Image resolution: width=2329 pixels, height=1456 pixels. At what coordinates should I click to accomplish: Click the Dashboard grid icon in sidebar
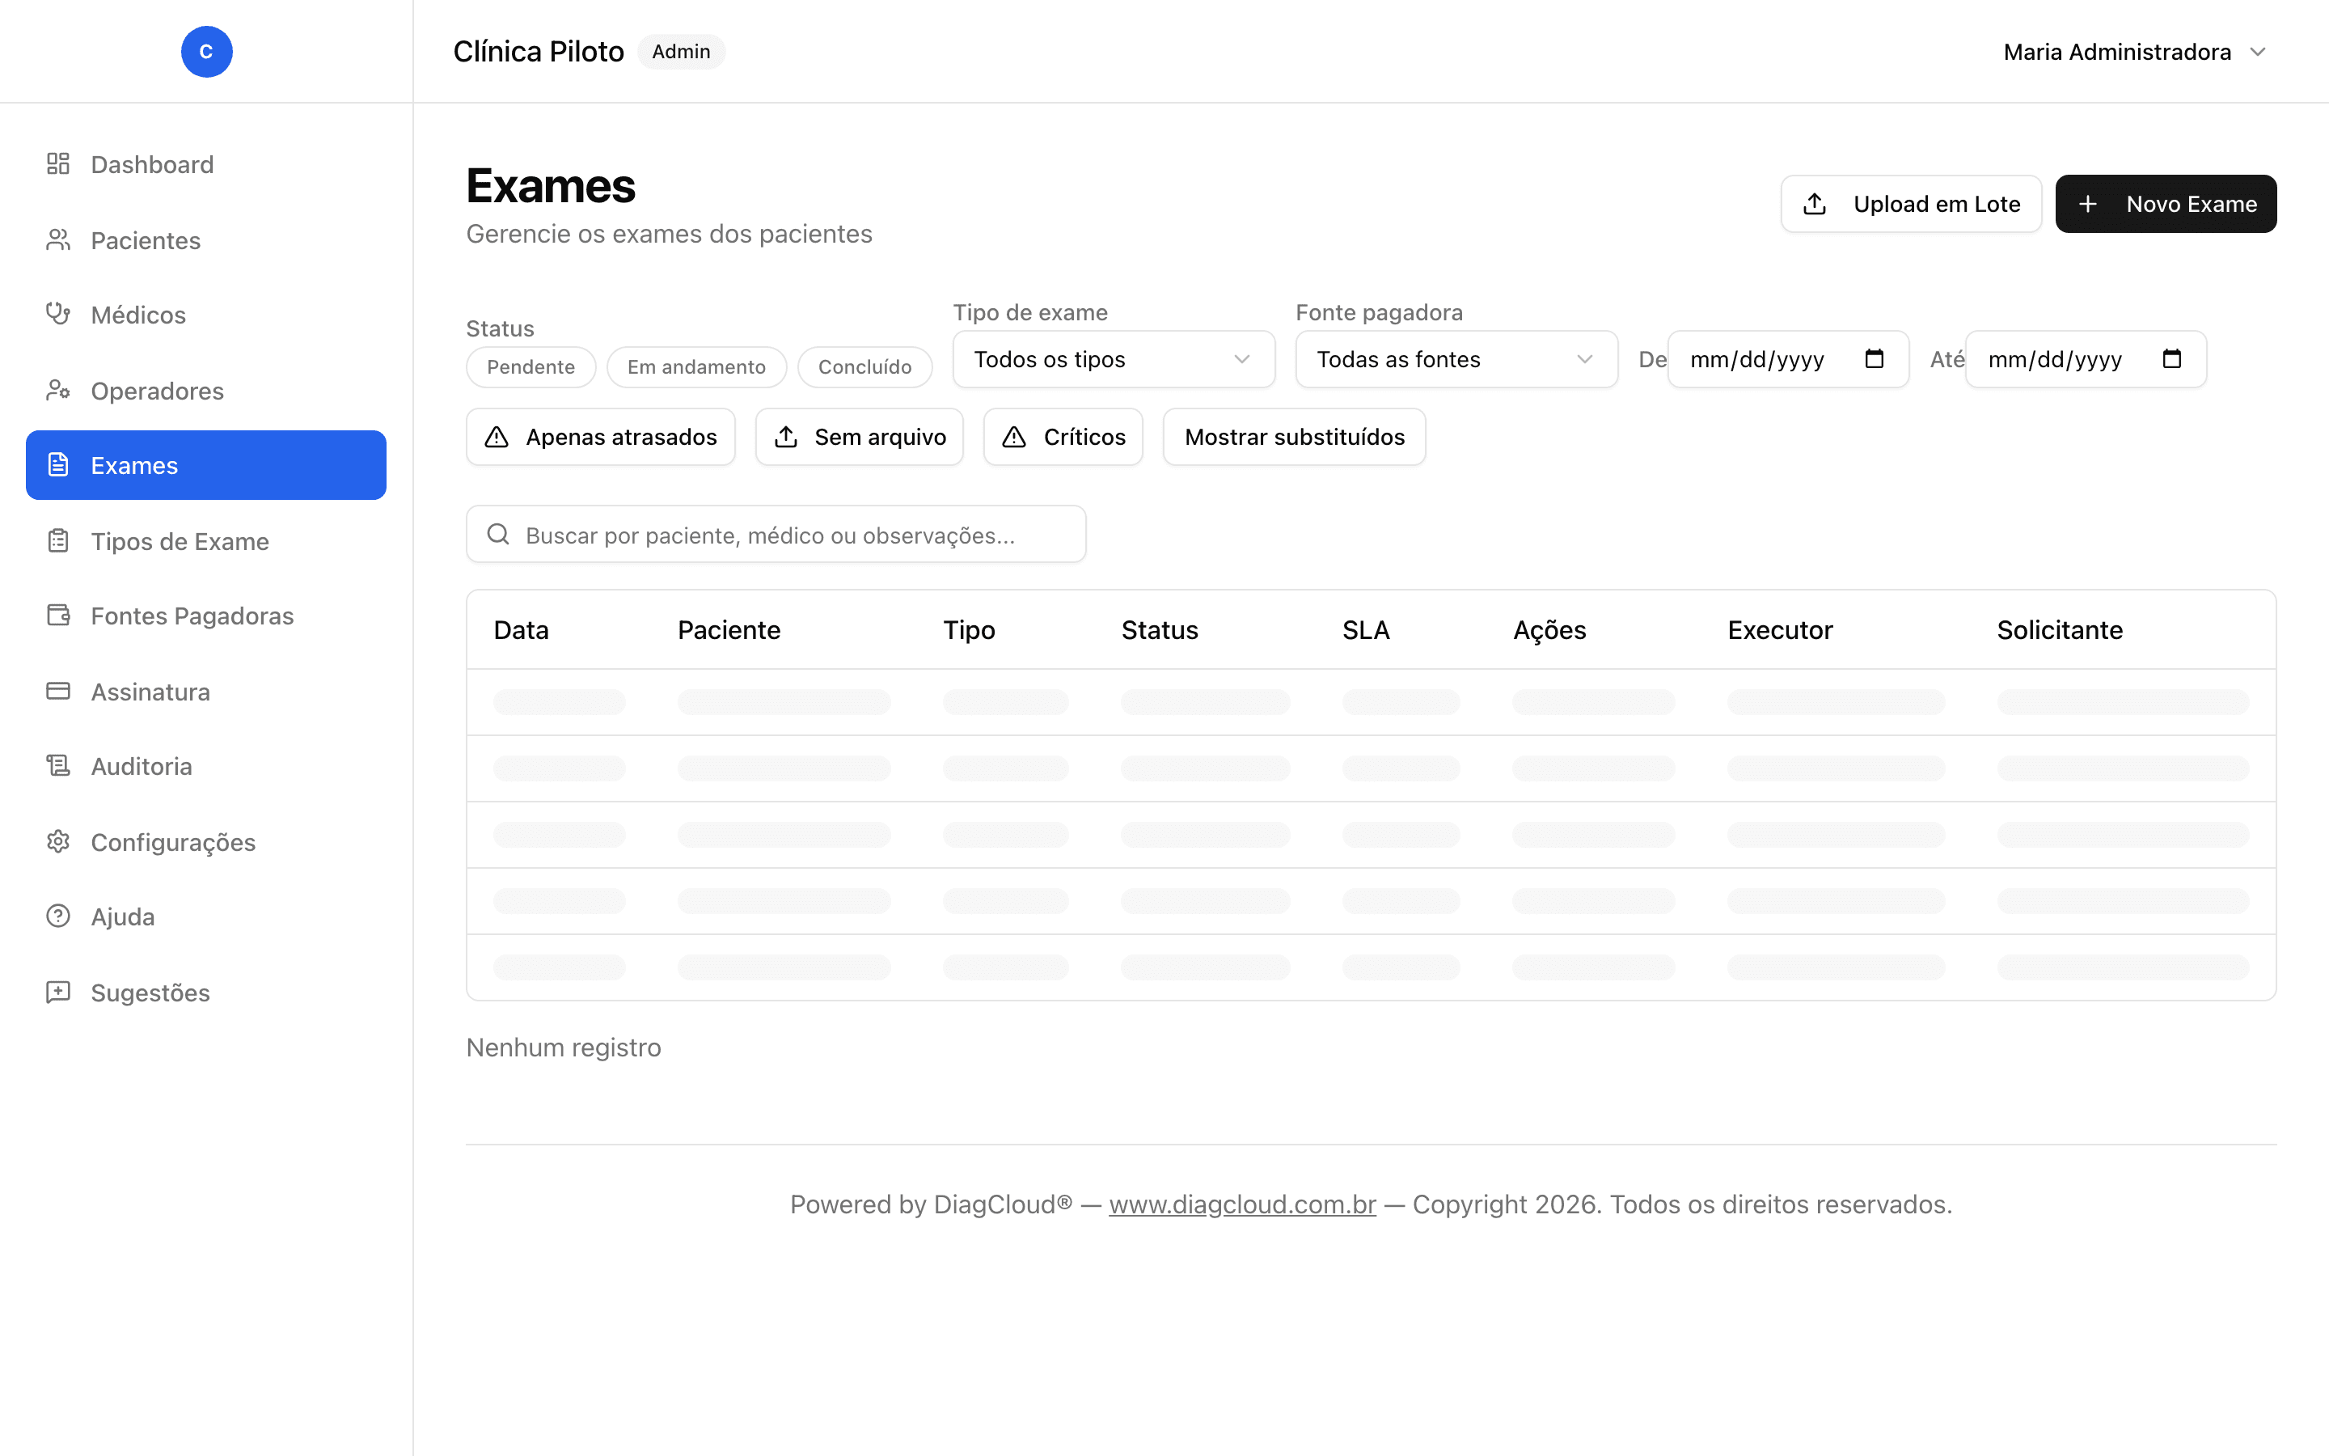[x=59, y=163]
